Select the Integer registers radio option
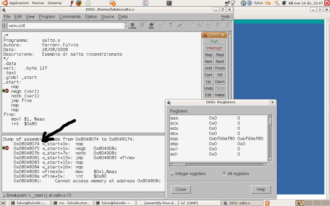This screenshot has height=206, width=330. [x=188, y=174]
